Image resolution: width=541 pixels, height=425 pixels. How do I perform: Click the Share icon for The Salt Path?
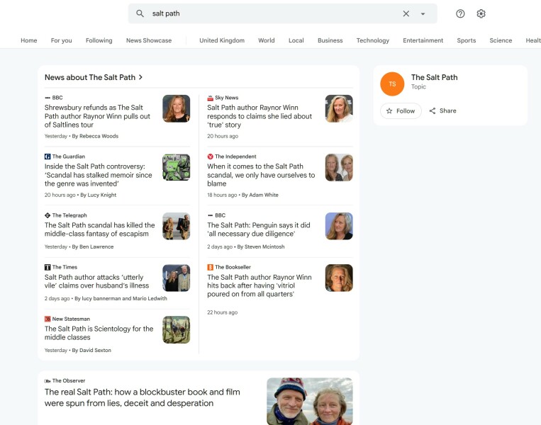(x=433, y=111)
